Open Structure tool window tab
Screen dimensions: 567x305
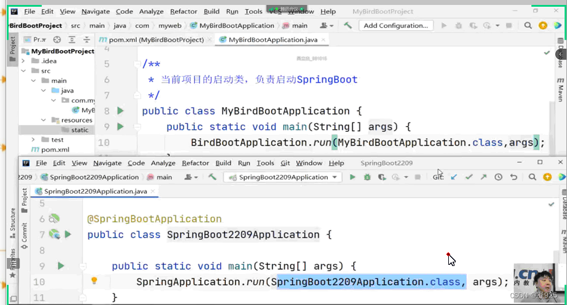tap(12, 223)
